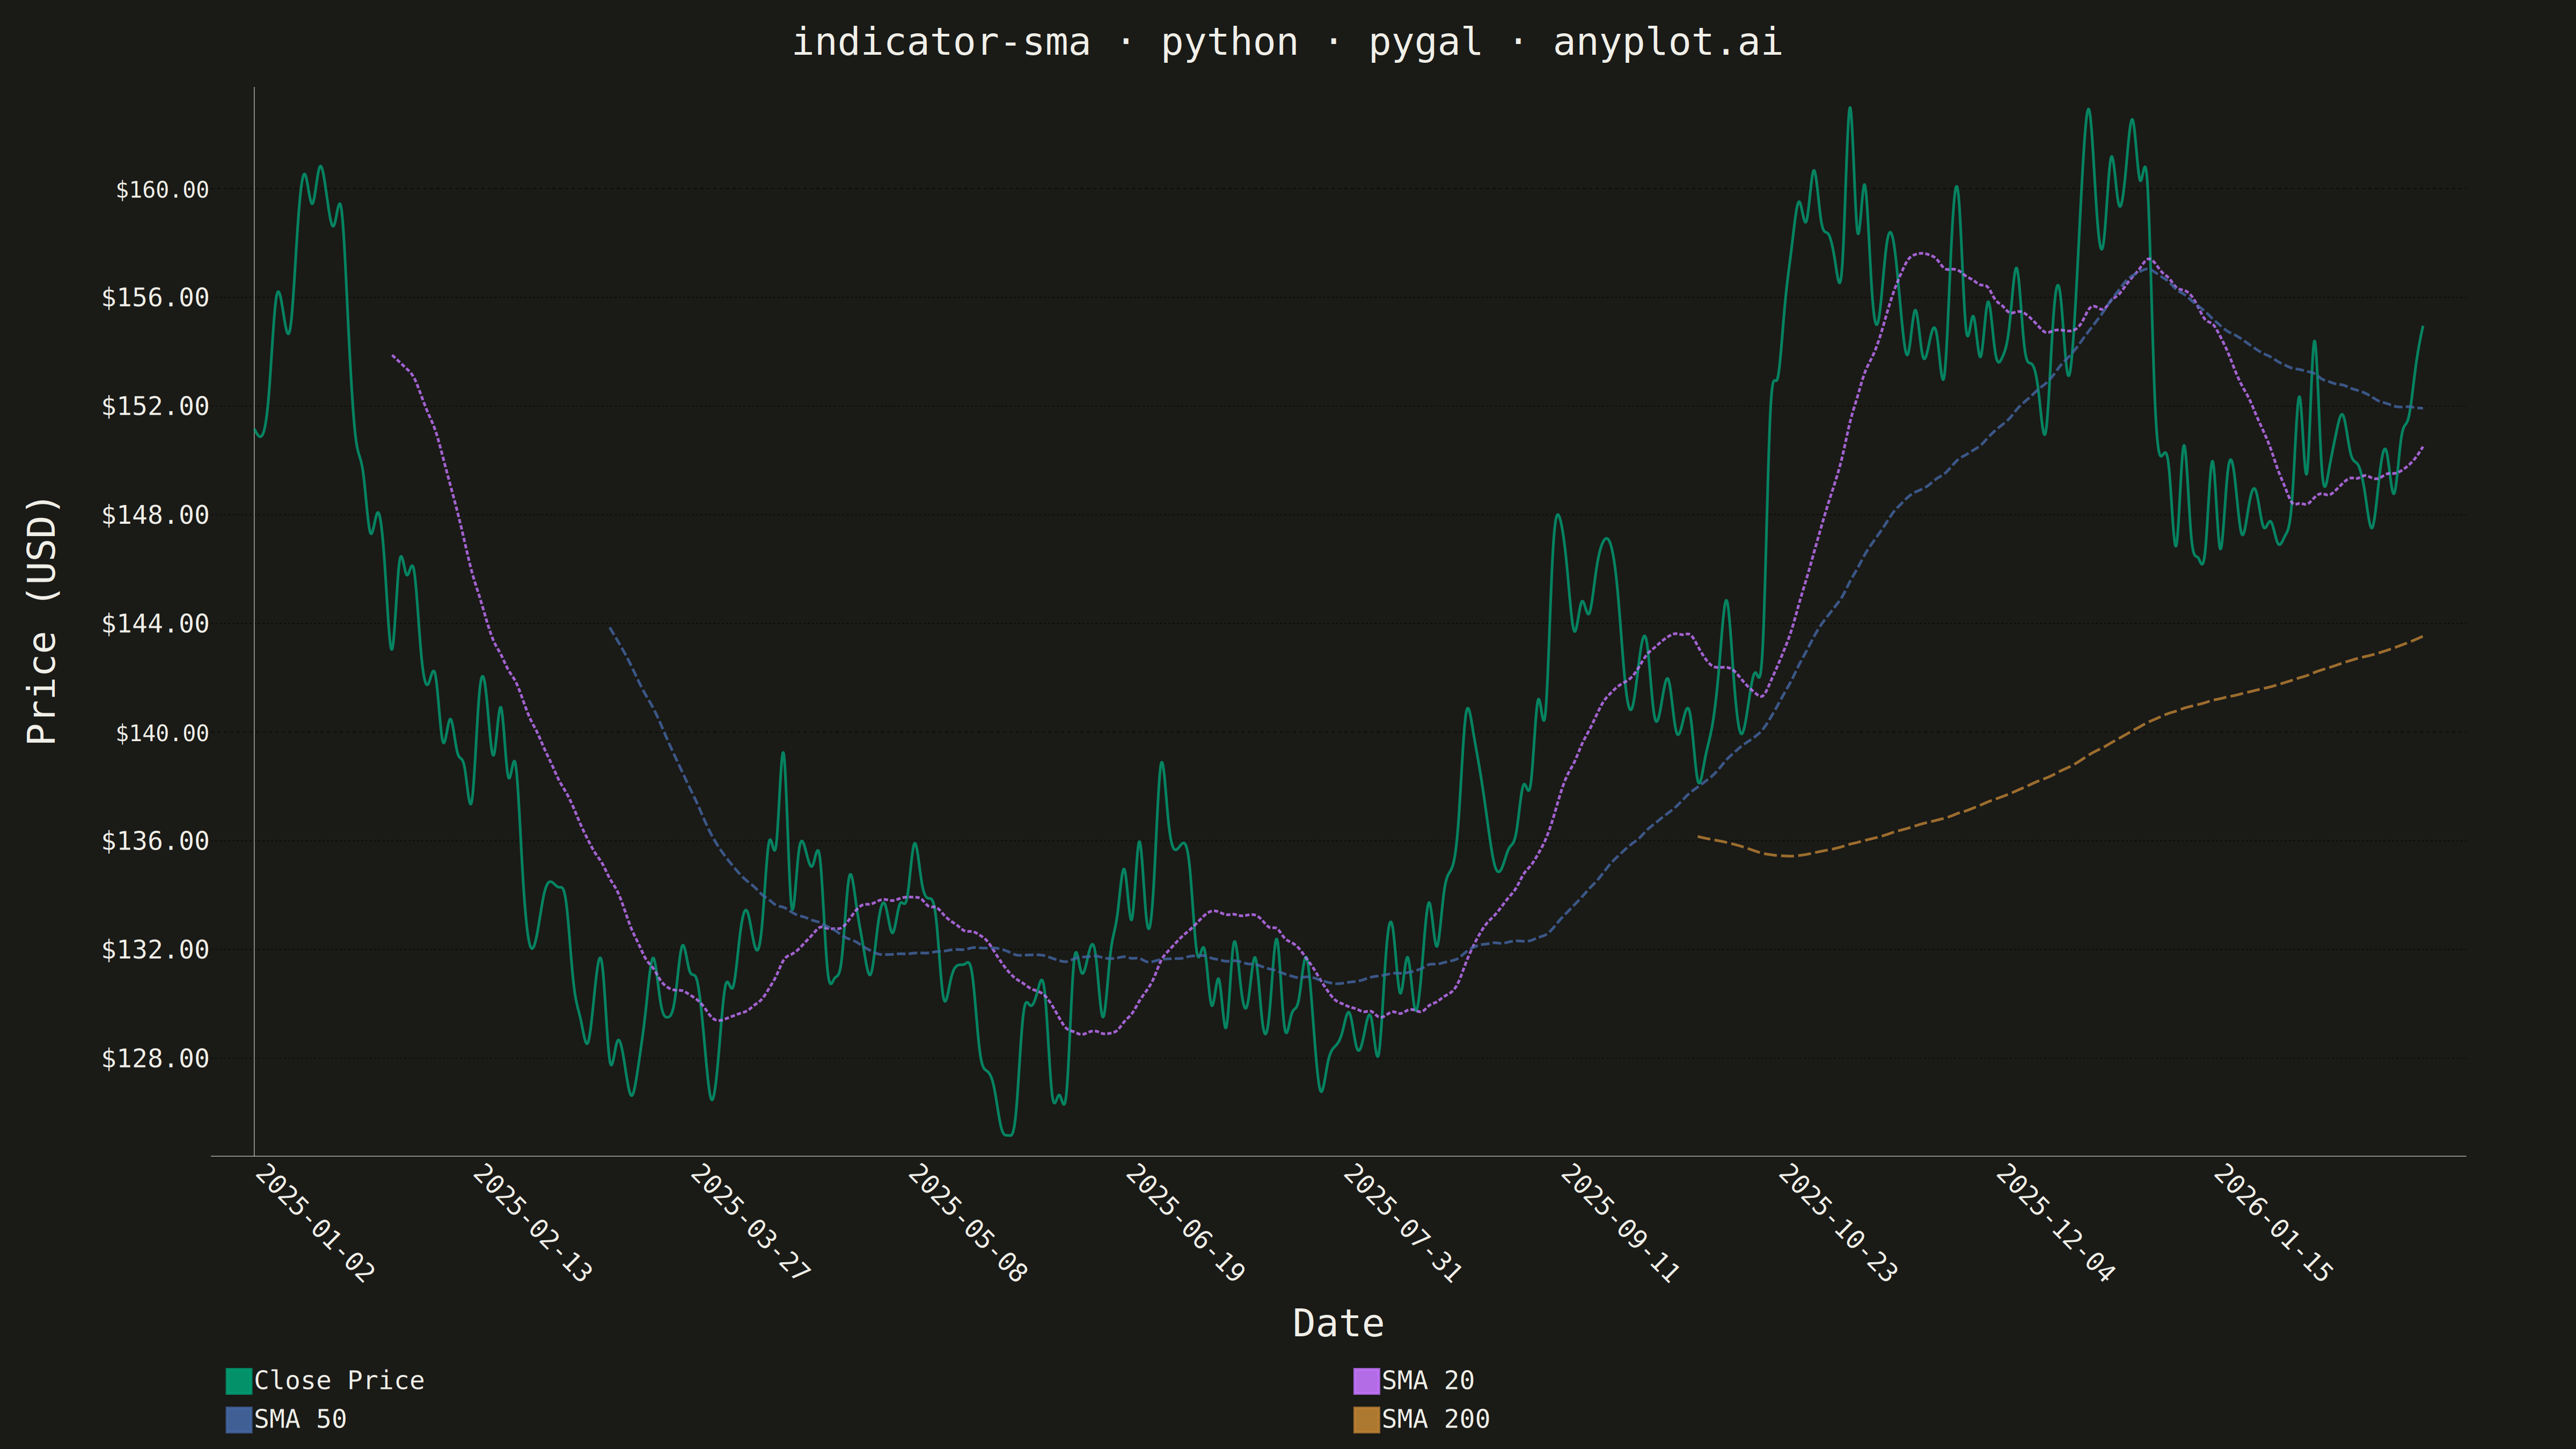Click the $152.00 y-axis label
Viewport: 2576px width, 1449px height.
click(155, 407)
